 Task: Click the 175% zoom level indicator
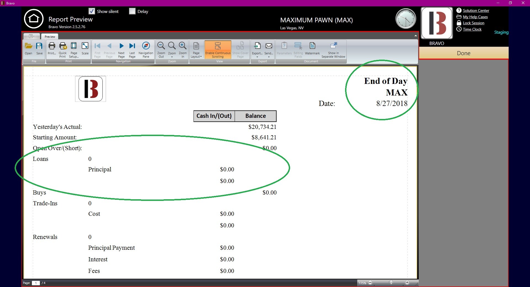362,283
